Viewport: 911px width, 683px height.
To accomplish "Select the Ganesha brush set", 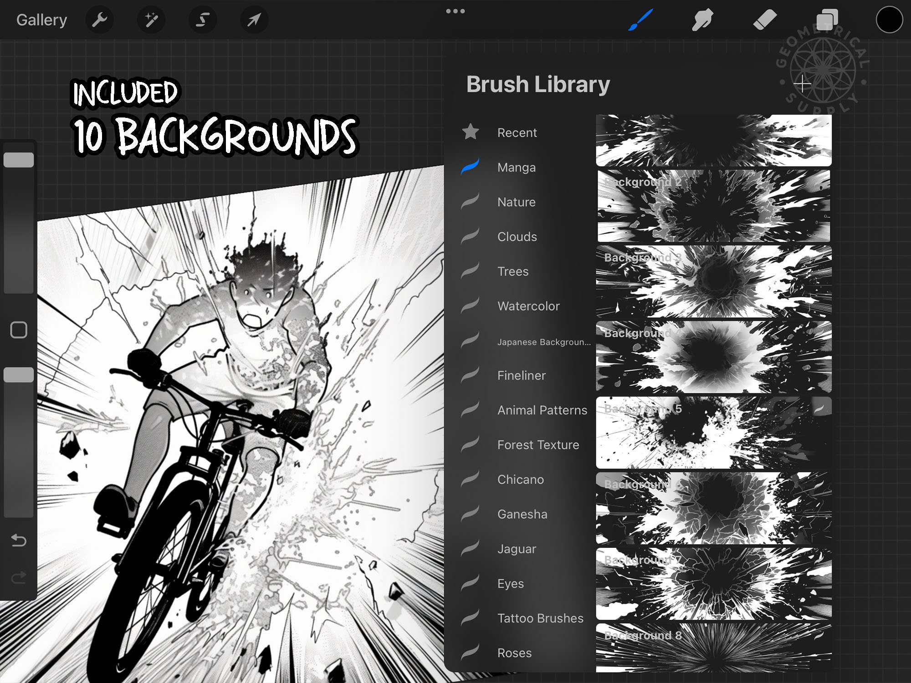I will (x=522, y=514).
